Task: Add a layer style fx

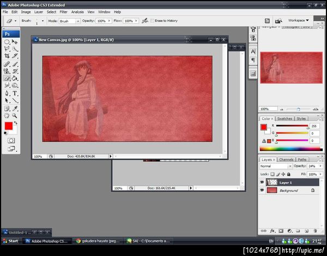Action: pyautogui.click(x=272, y=231)
